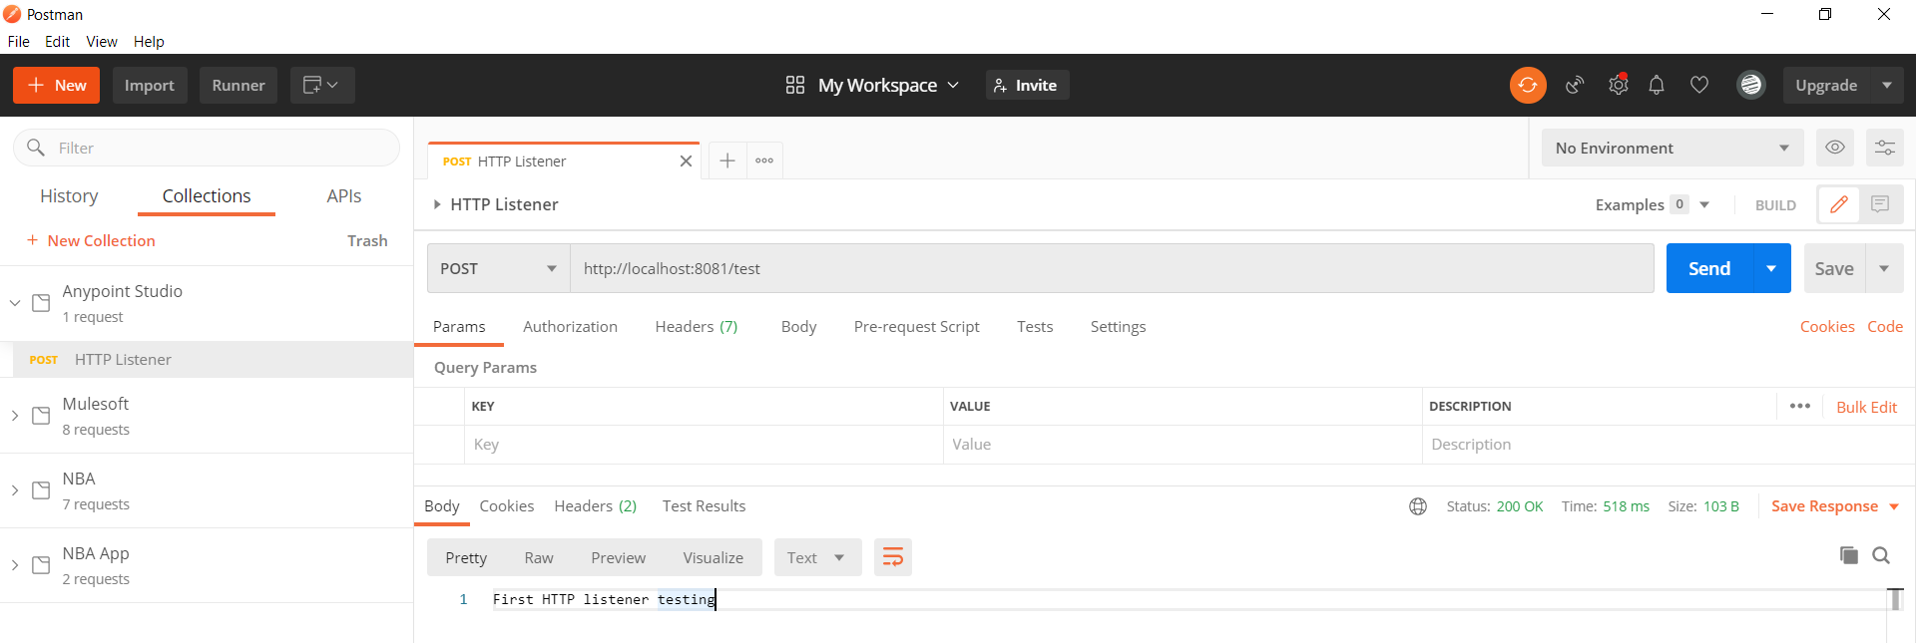Expand the NBA collection
Viewport: 1916px width, 643px height.
15,490
